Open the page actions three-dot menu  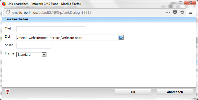[x=168, y=12]
